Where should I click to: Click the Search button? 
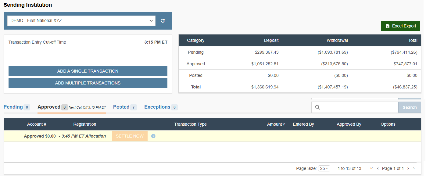[x=410, y=107]
